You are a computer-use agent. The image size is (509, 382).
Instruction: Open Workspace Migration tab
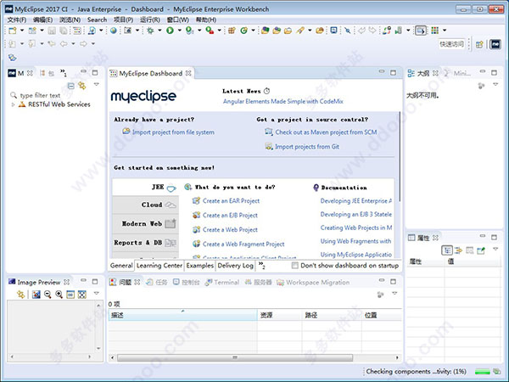(313, 283)
